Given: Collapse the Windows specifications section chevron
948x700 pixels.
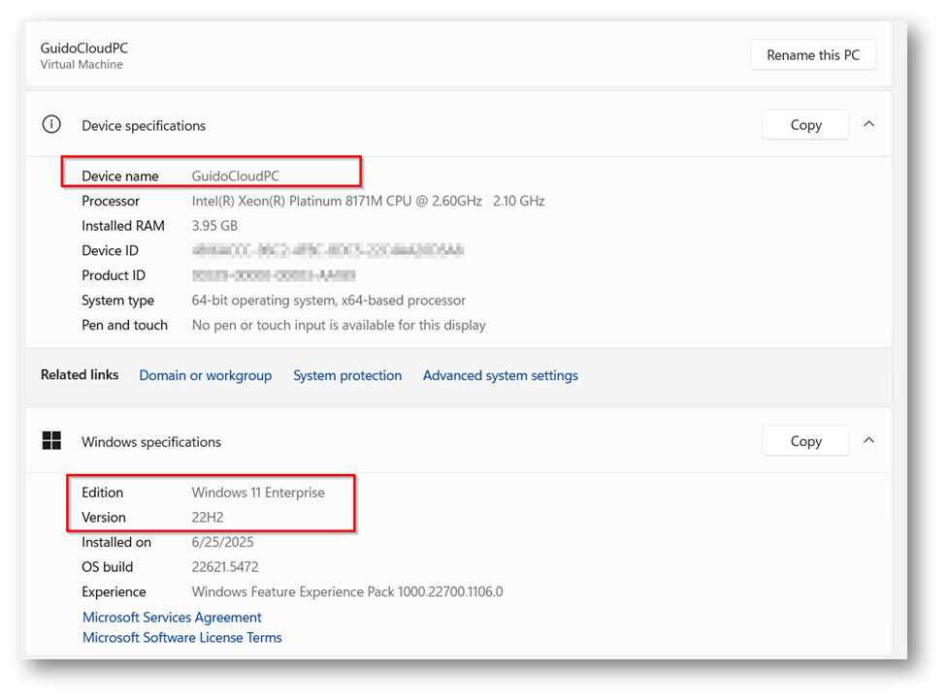Looking at the screenshot, I should point(868,440).
